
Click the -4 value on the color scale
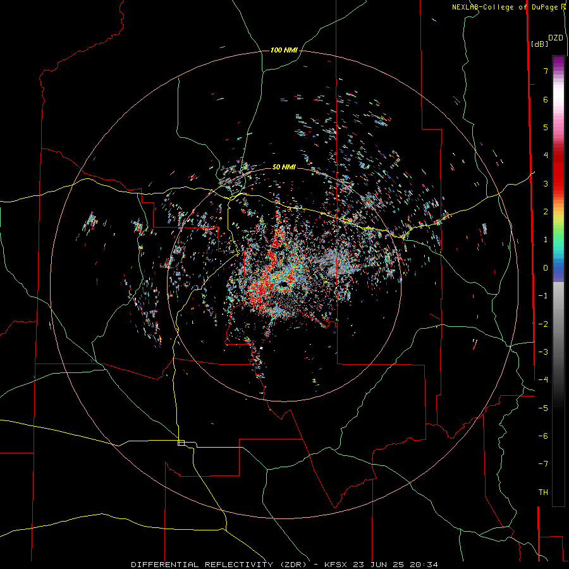pos(543,380)
